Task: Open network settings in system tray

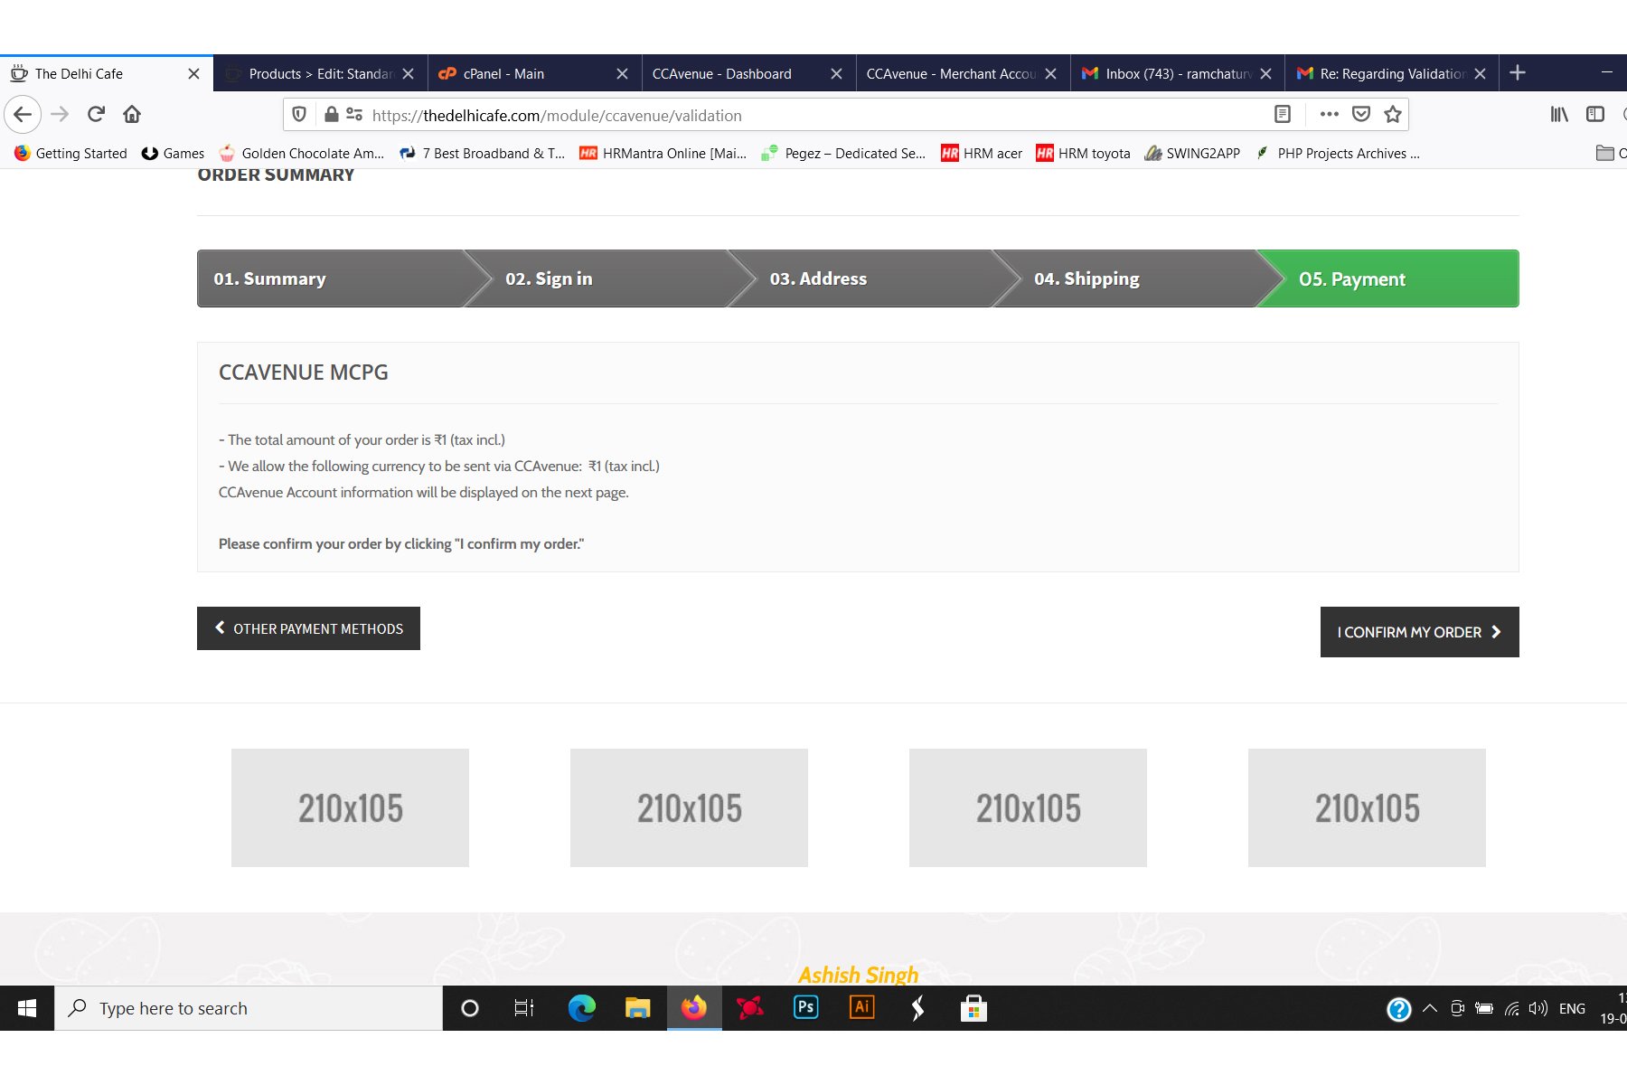Action: [1511, 1008]
